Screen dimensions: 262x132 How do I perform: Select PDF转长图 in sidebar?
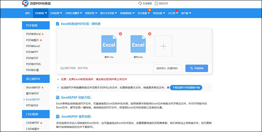[32, 70]
